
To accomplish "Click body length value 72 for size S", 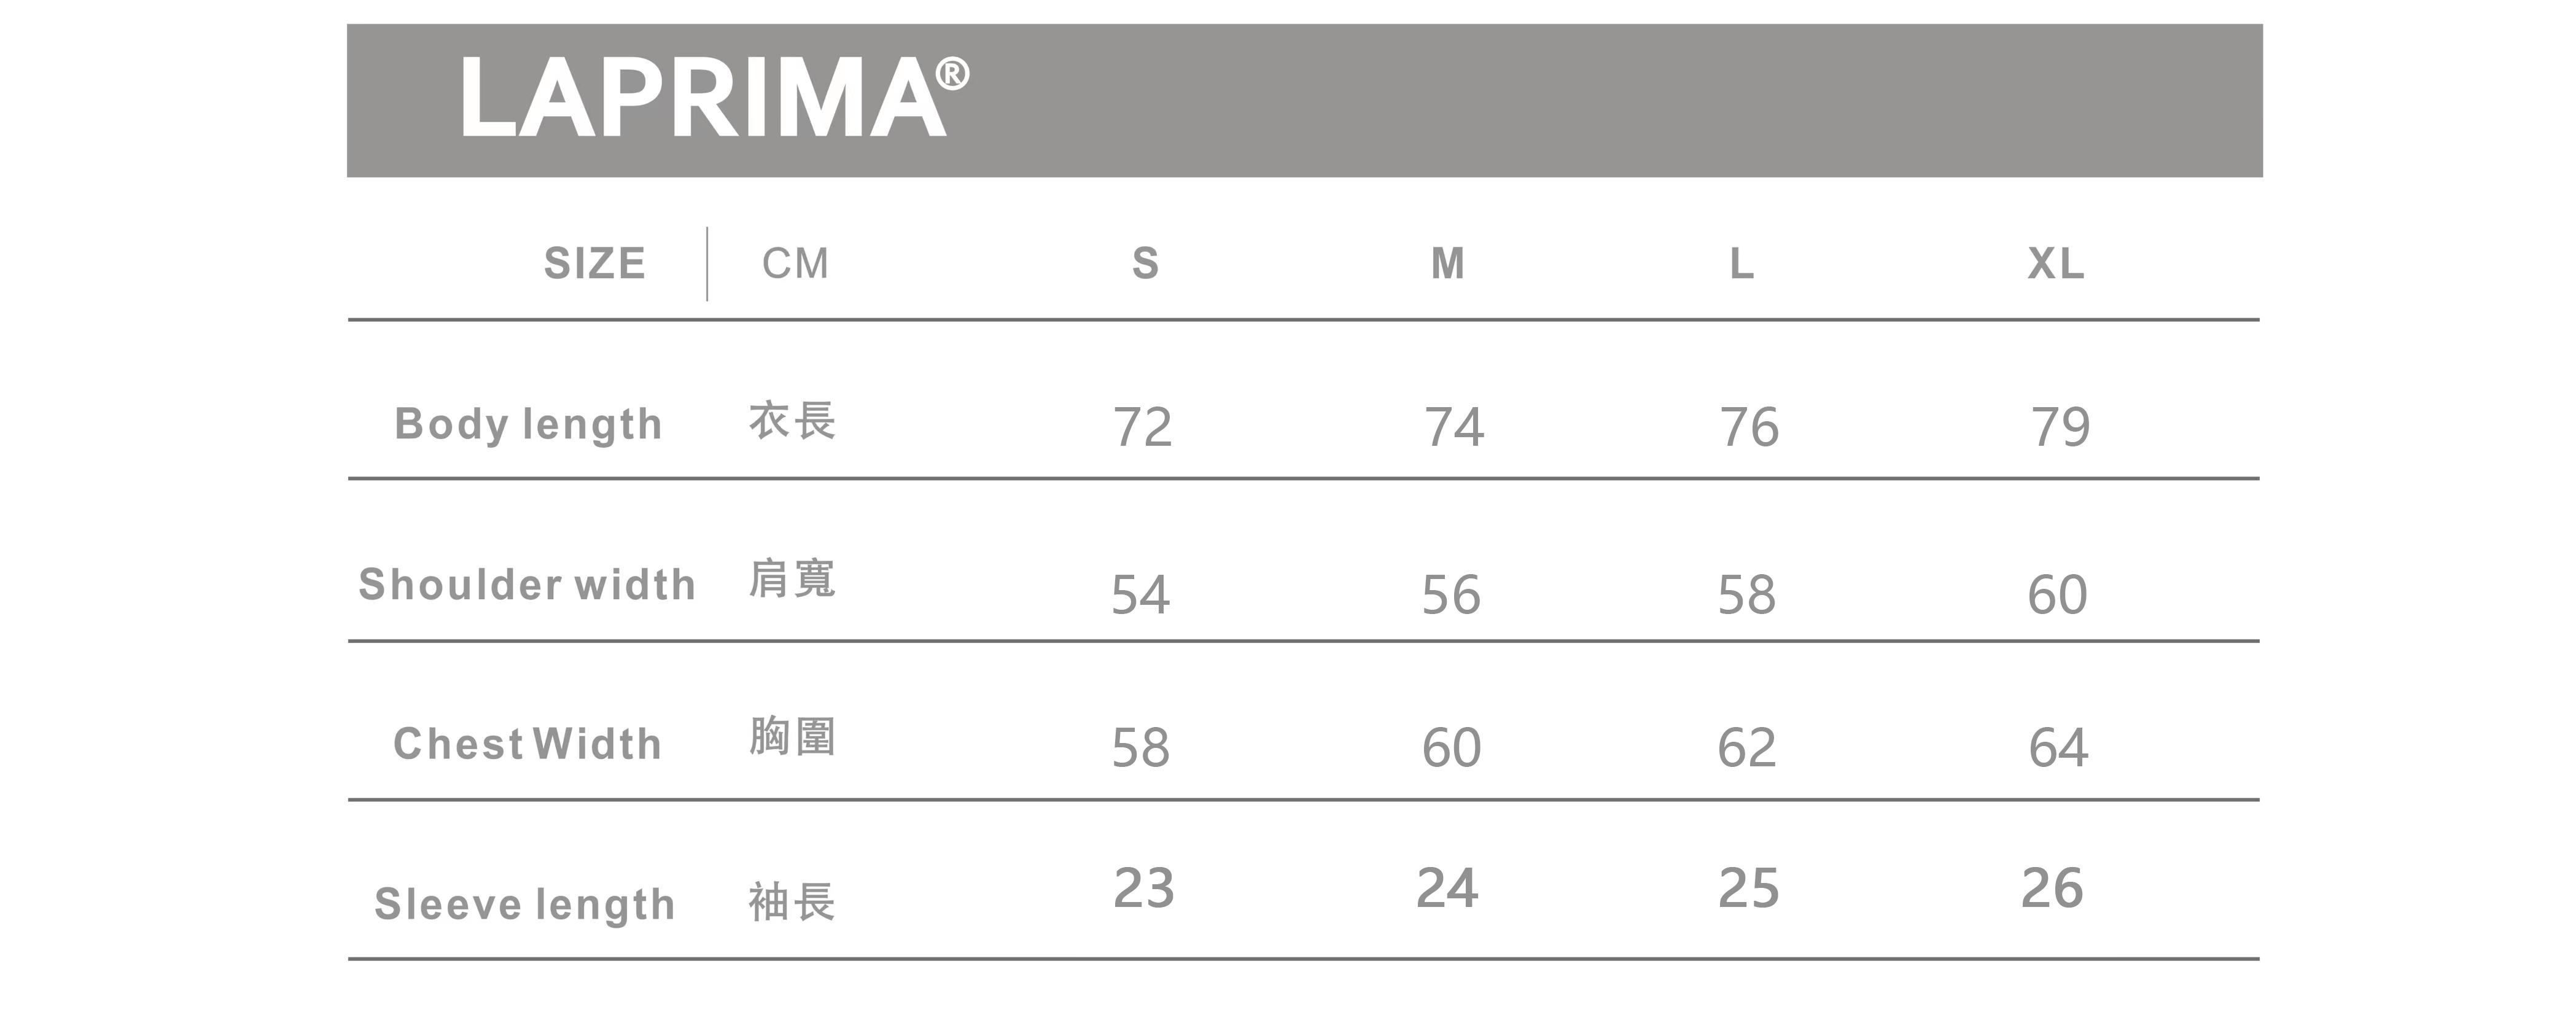I will click(x=1142, y=427).
